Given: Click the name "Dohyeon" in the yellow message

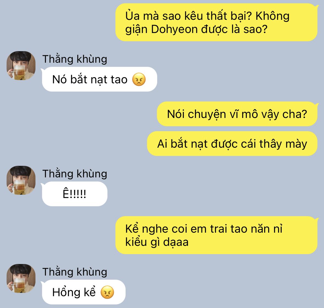Looking at the screenshot, I should coord(175,29).
